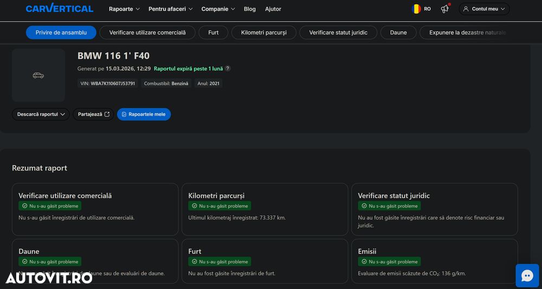Expand the Companie menu
The image size is (542, 289).
tap(218, 9)
